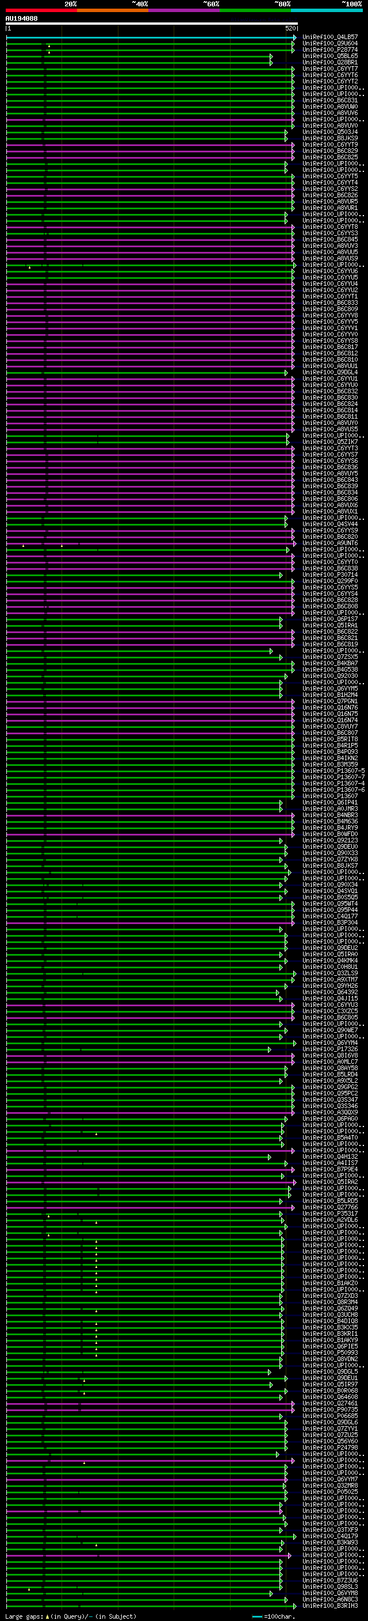Click the UniRef100_Q503J4 hit label
The image size is (368, 1621).
click(x=330, y=132)
